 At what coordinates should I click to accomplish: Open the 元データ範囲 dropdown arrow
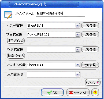[x=77, y=26]
